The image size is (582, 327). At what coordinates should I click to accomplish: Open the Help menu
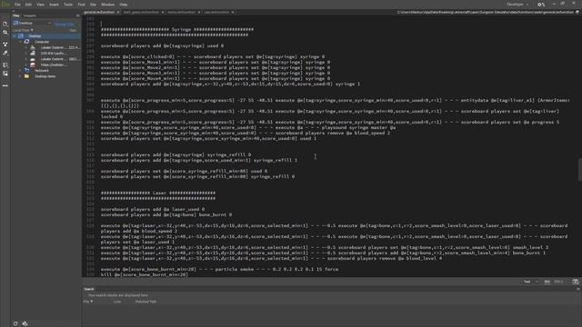(124, 5)
